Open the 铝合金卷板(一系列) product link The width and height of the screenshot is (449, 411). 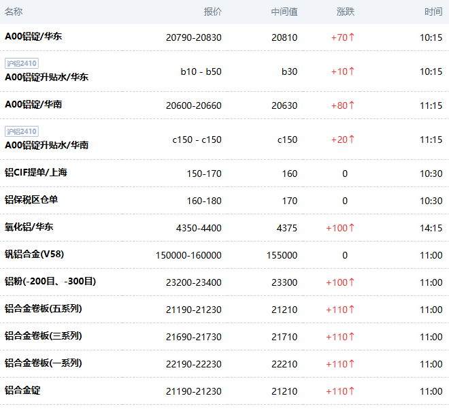click(x=44, y=363)
